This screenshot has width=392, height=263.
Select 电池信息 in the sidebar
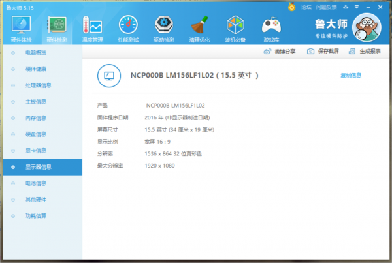tap(42, 183)
